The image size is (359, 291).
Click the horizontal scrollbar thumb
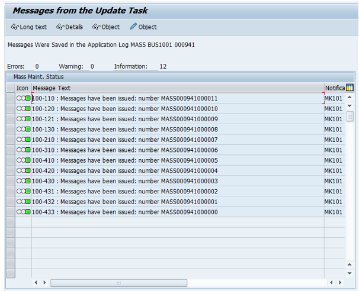(x=118, y=283)
